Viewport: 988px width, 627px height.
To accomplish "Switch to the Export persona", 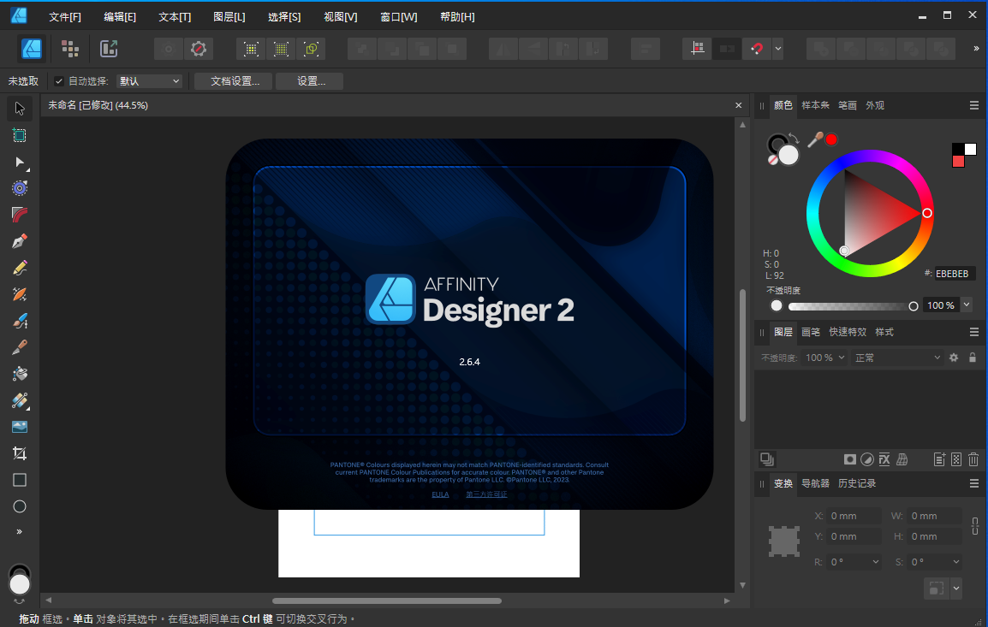I will coord(109,49).
